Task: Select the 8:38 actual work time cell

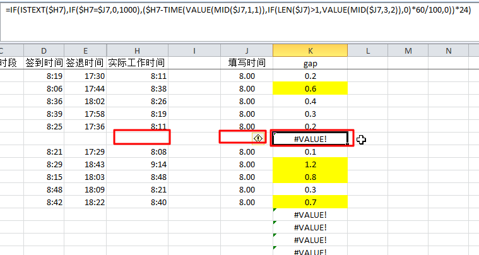Action: pos(137,88)
